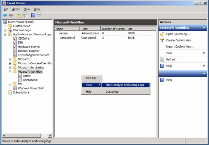This screenshot has width=209, height=145.
Task: Expand the Custom Views node
Action: pos(5,26)
